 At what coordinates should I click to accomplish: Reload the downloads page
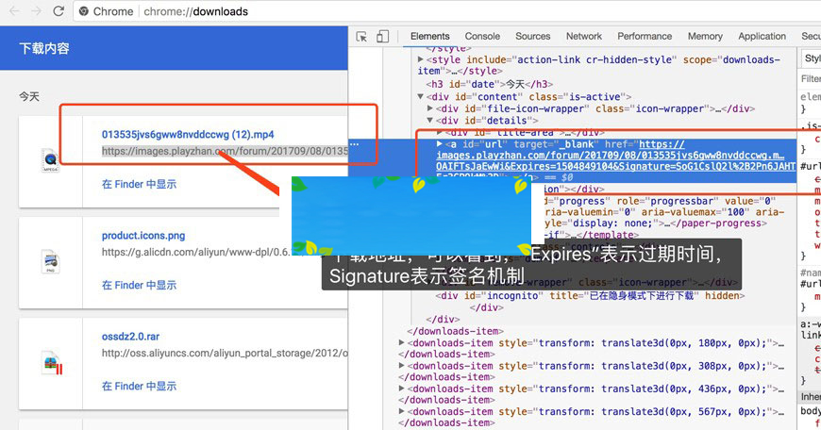tap(58, 11)
